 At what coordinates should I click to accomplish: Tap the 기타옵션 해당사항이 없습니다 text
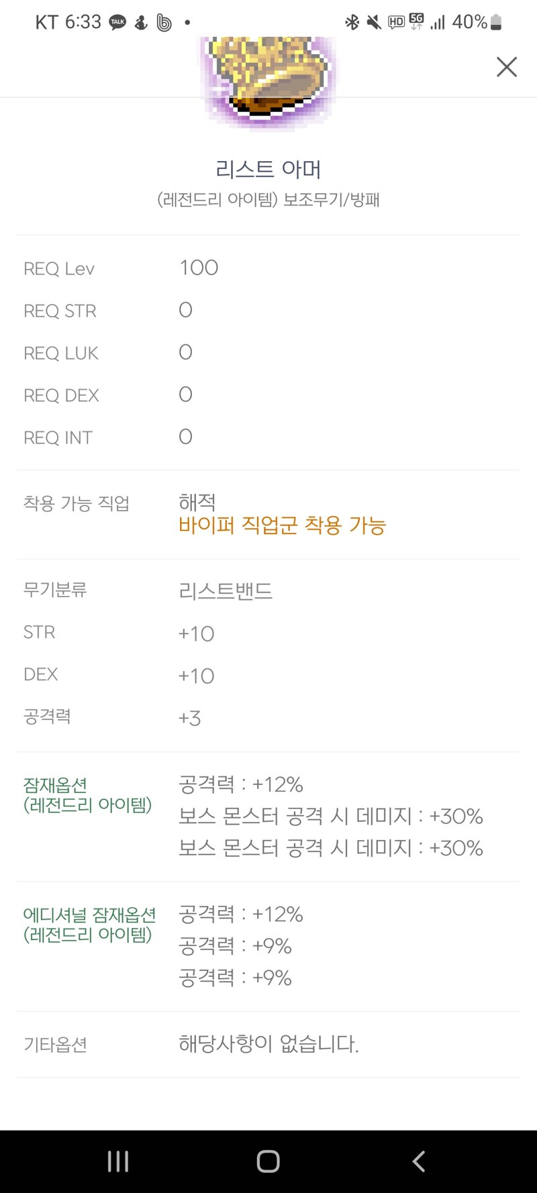point(268,1044)
